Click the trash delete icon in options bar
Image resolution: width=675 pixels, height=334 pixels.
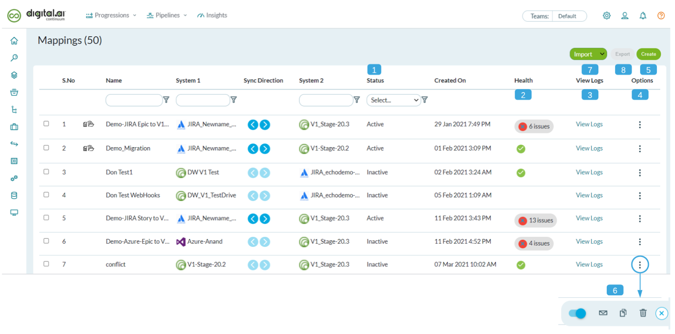(643, 313)
